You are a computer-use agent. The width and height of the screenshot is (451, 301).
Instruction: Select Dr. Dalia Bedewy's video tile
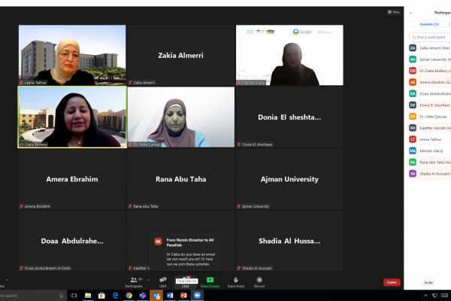click(72, 116)
